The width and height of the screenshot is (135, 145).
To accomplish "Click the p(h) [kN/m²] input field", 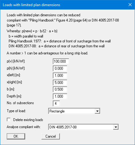I will tap(60, 69).
